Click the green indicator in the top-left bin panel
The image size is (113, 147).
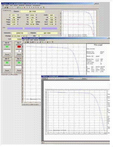click(7, 47)
